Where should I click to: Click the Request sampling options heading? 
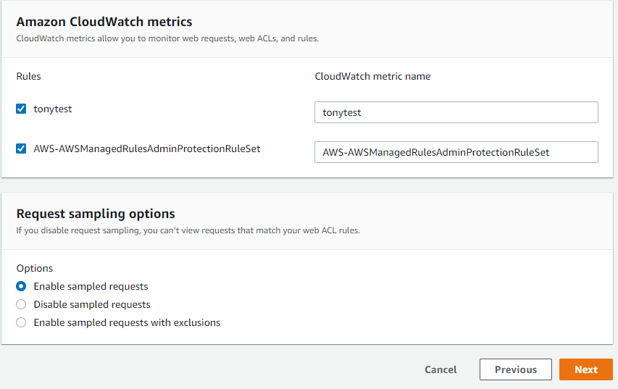(x=96, y=214)
